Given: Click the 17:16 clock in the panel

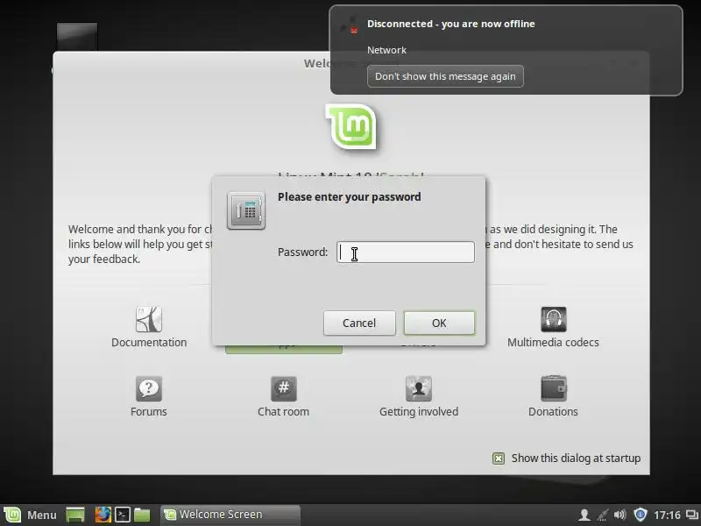Looking at the screenshot, I should click(x=667, y=515).
